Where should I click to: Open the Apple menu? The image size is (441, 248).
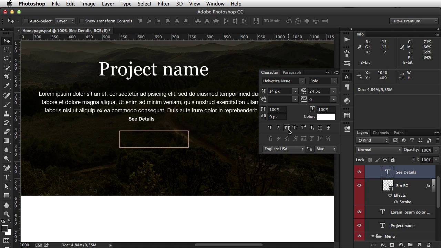[x=9, y=4]
